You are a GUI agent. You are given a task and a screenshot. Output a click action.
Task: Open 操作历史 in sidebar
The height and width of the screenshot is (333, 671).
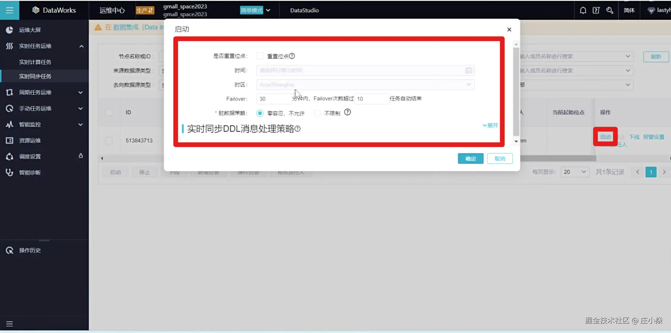tap(30, 250)
